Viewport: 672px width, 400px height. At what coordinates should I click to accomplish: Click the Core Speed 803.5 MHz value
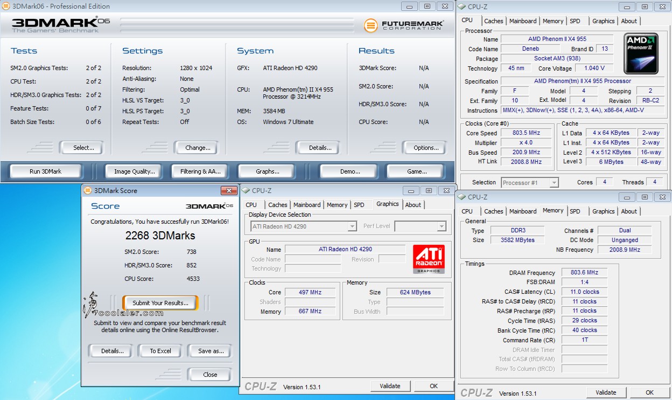click(526, 133)
